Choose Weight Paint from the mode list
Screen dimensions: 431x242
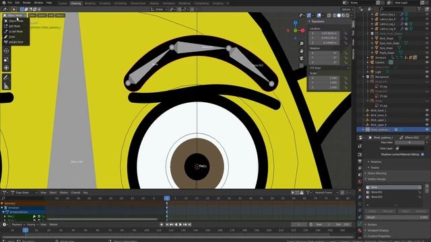[15, 42]
